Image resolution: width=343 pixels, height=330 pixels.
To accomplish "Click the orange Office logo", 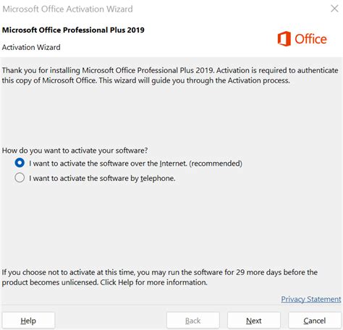I will coord(302,38).
